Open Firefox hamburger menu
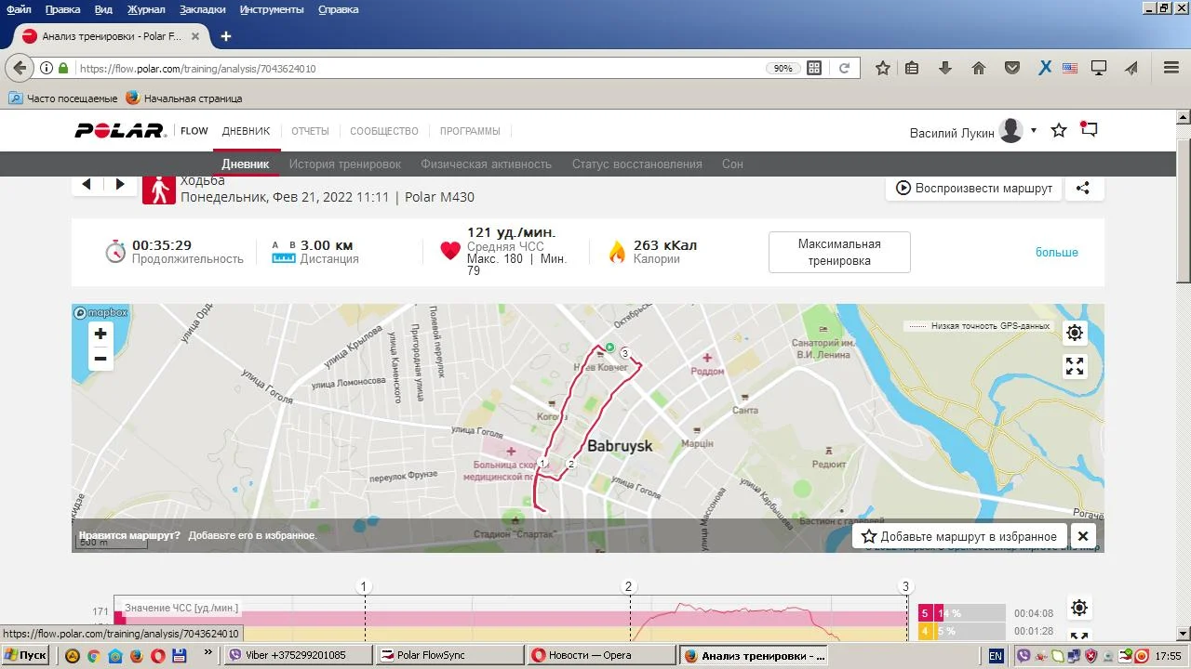Screen dimensions: 1191x669 coord(1171,68)
